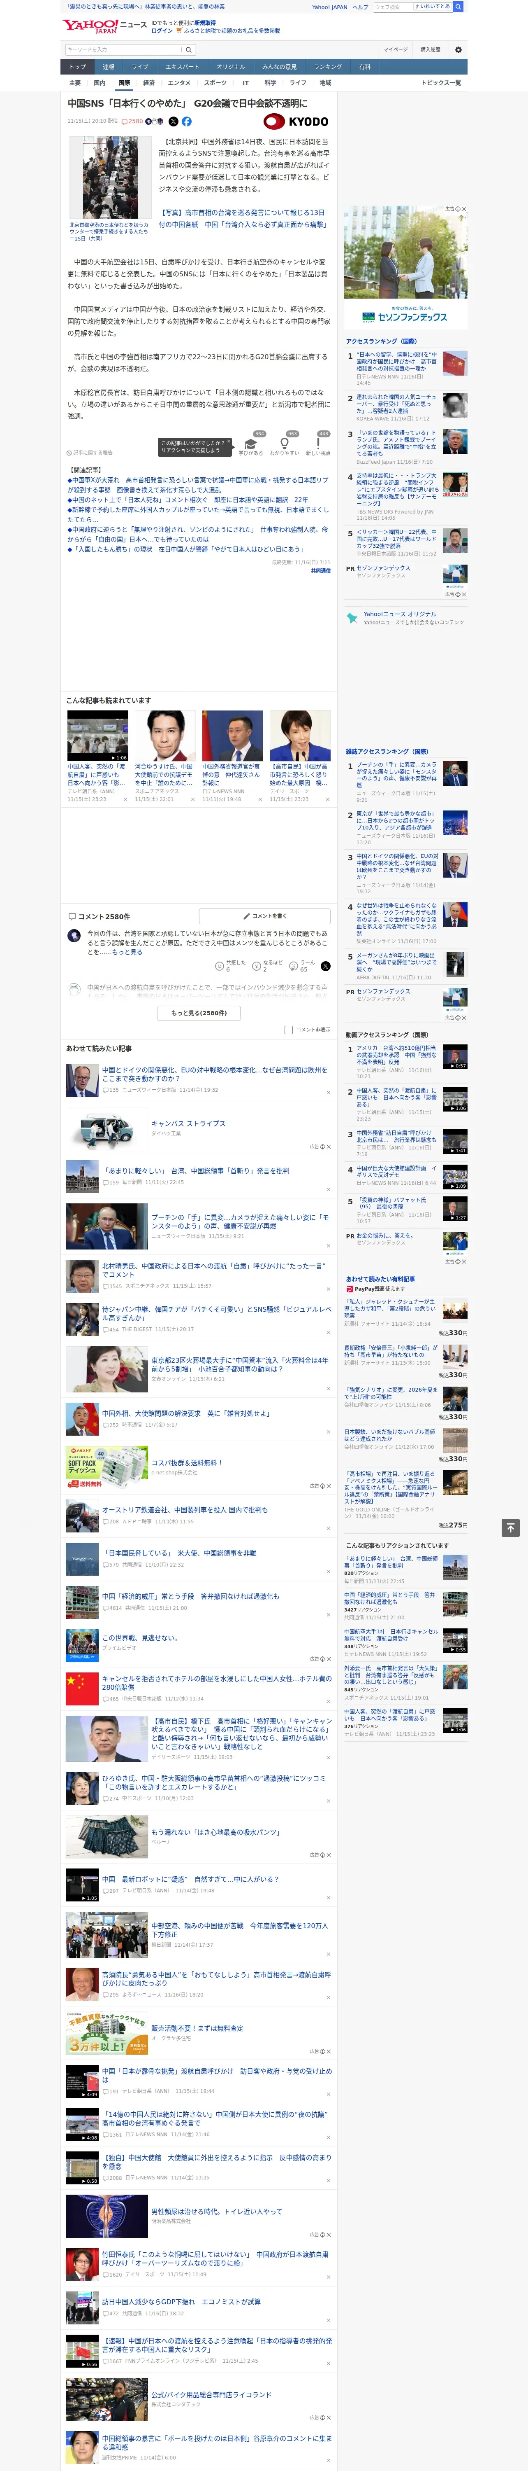Close the reaction tooltip popup
Viewport: 528px width, 2471px height.
pos(228,441)
